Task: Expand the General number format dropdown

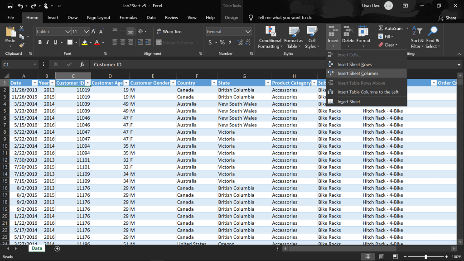Action: pyautogui.click(x=248, y=32)
